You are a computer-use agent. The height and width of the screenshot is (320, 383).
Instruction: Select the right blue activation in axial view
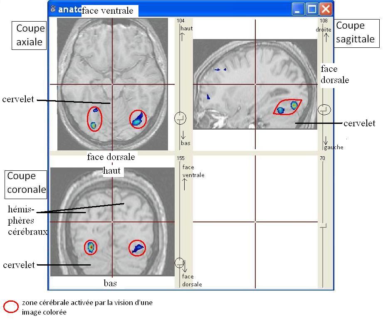click(137, 119)
